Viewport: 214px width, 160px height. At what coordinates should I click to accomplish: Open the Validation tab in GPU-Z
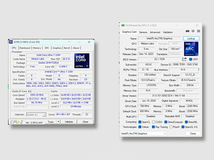(168, 32)
